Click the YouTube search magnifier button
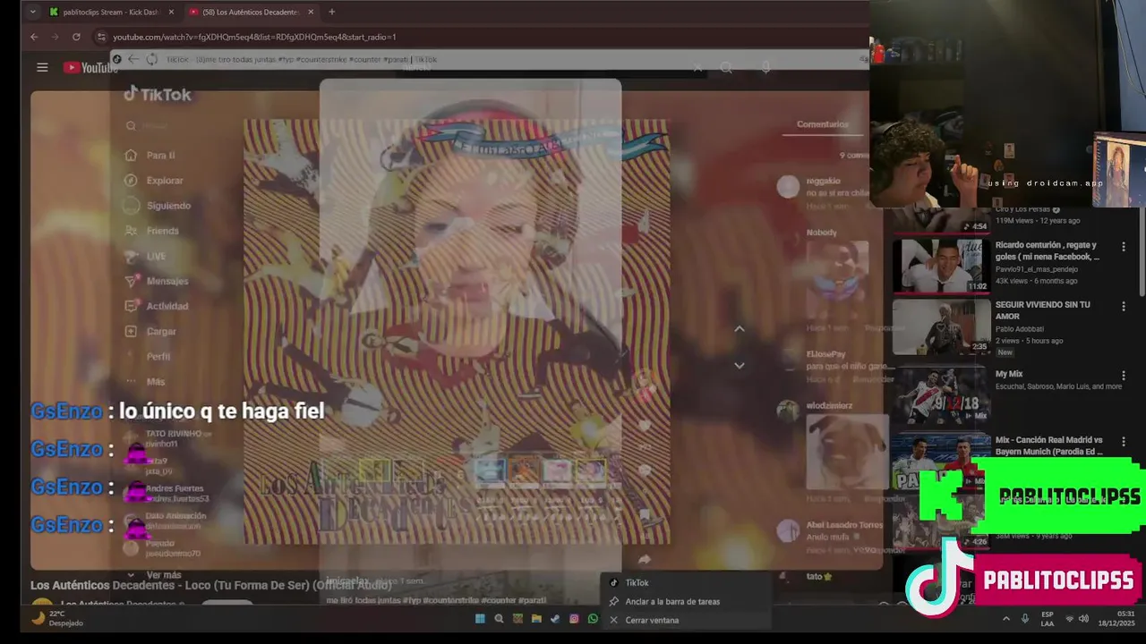Screen dimensions: 1146x644 click(x=726, y=67)
